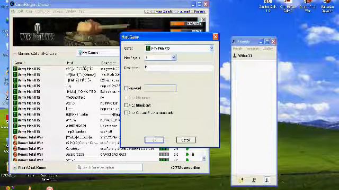This screenshot has width=339, height=190.
Task: Close the World of Tanks ad banner
Action: point(203,20)
